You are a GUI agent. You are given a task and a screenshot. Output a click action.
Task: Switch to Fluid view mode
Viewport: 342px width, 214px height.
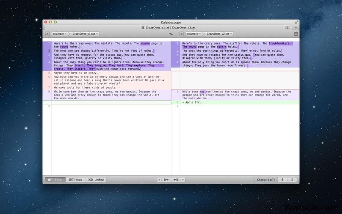pyautogui.click(x=75, y=180)
